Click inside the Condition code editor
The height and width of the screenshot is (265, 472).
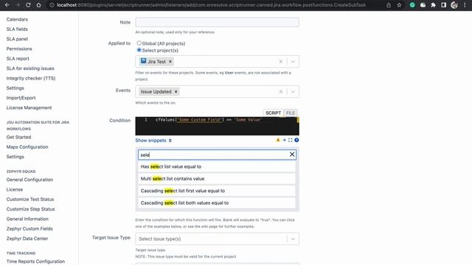[217, 126]
